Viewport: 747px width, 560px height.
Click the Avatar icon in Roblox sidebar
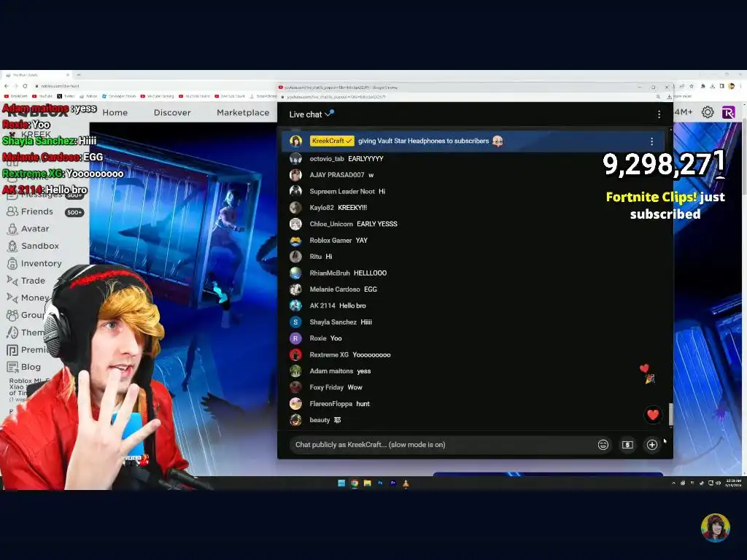point(12,229)
